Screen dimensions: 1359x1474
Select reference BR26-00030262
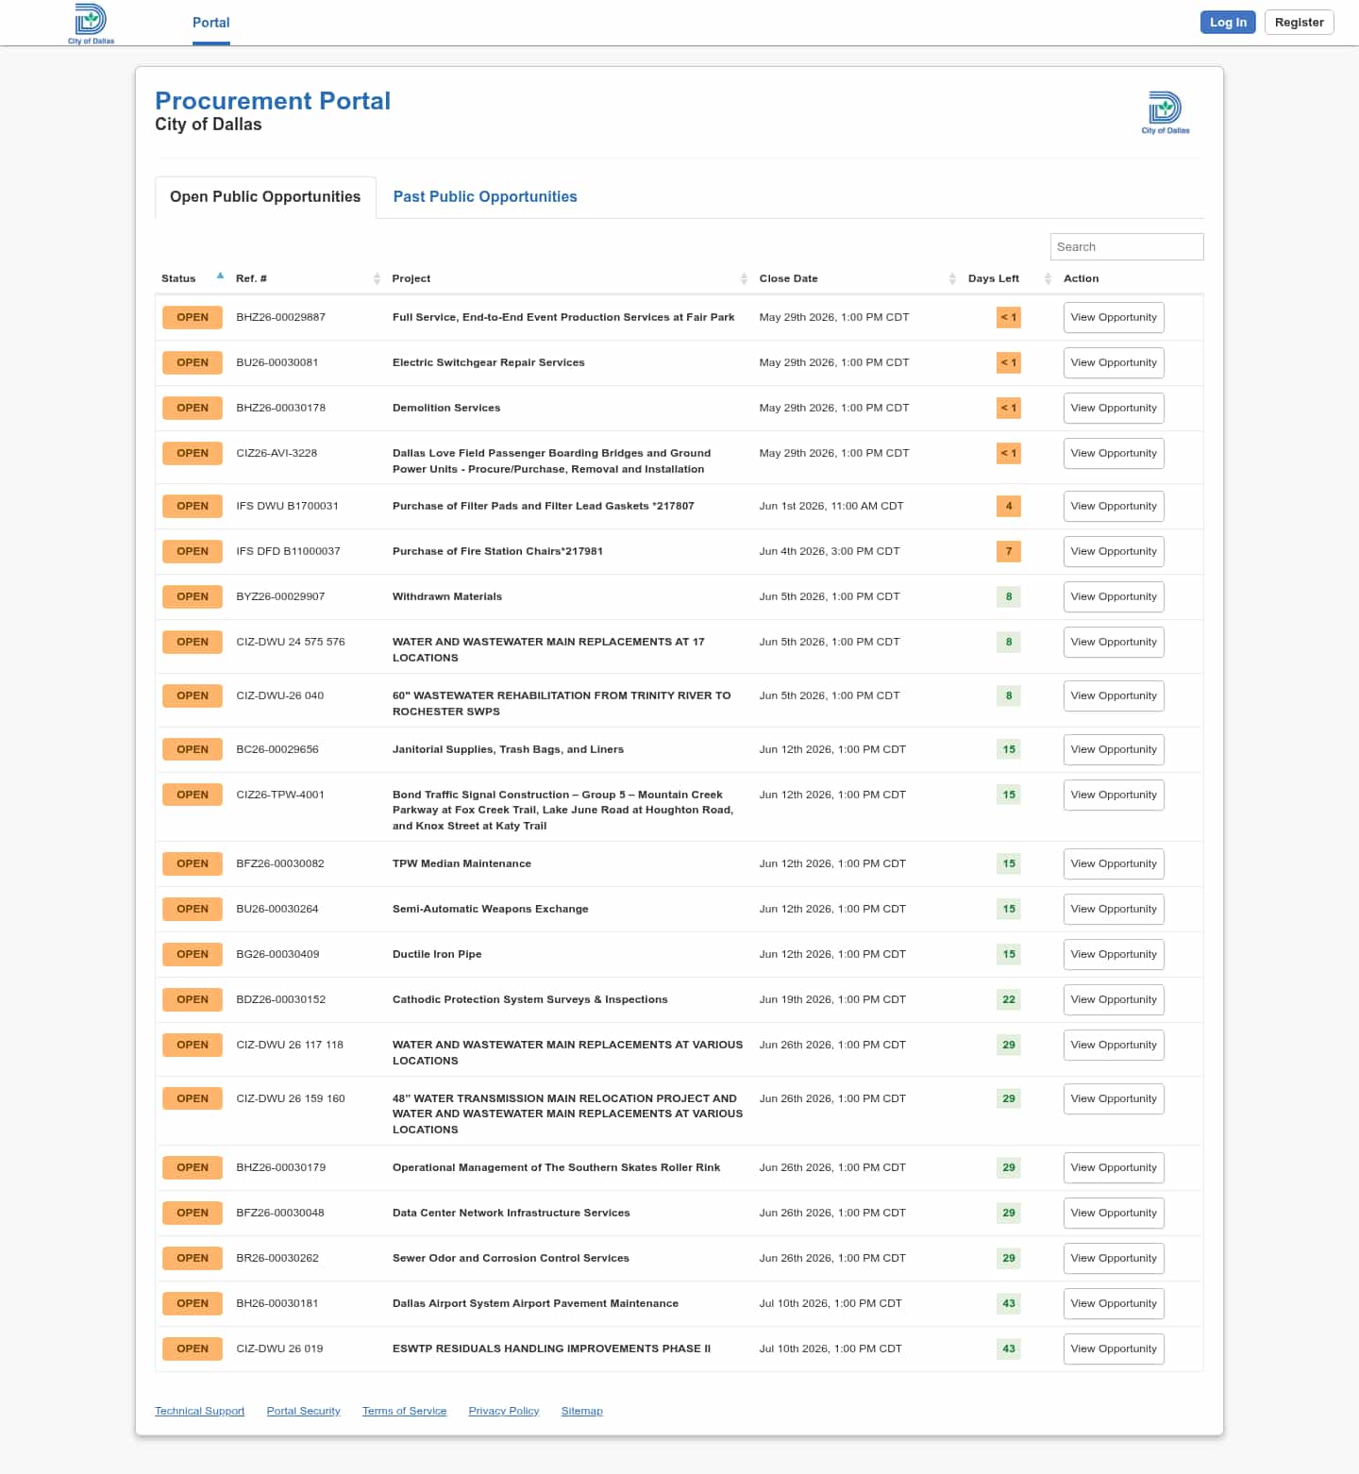tap(277, 1258)
